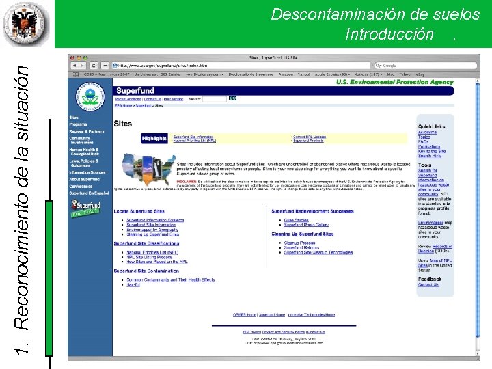The width and height of the screenshot is (492, 369).
Task: Click the scrollbar up arrow
Action: [x=478, y=81]
